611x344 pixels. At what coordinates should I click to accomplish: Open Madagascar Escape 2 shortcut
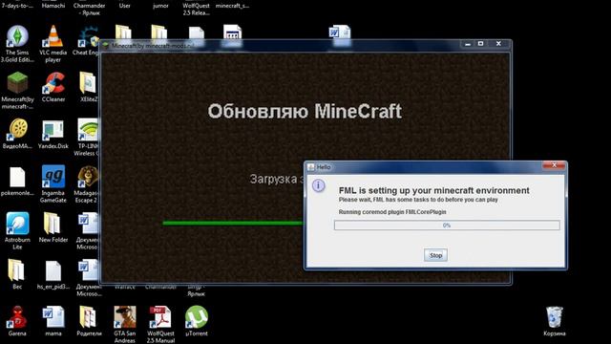click(x=88, y=177)
